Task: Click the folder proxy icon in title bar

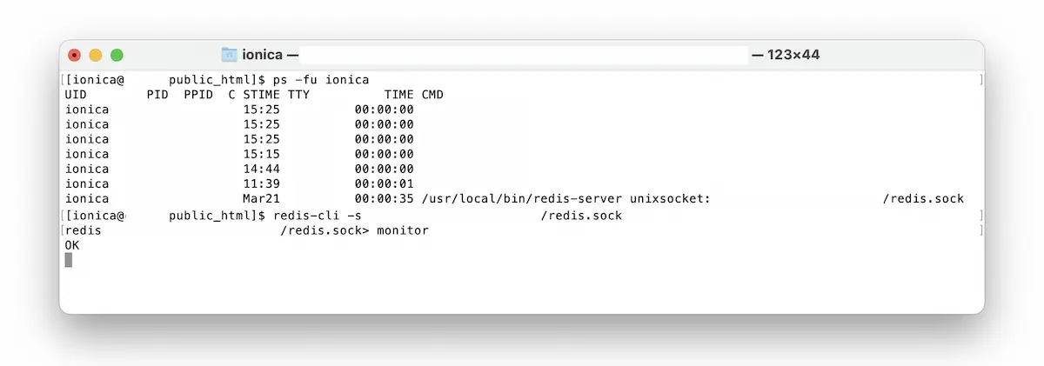Action: pyautogui.click(x=229, y=55)
